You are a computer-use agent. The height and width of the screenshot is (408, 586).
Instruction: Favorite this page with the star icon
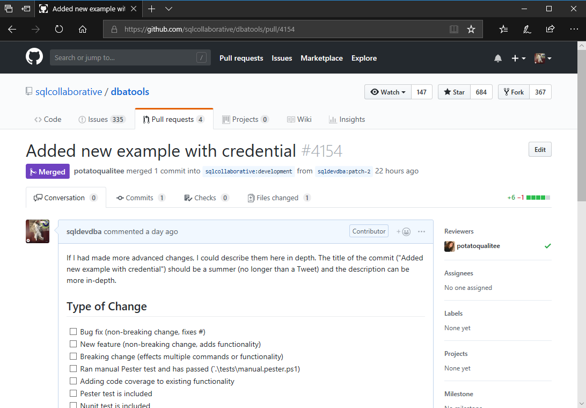(x=471, y=30)
